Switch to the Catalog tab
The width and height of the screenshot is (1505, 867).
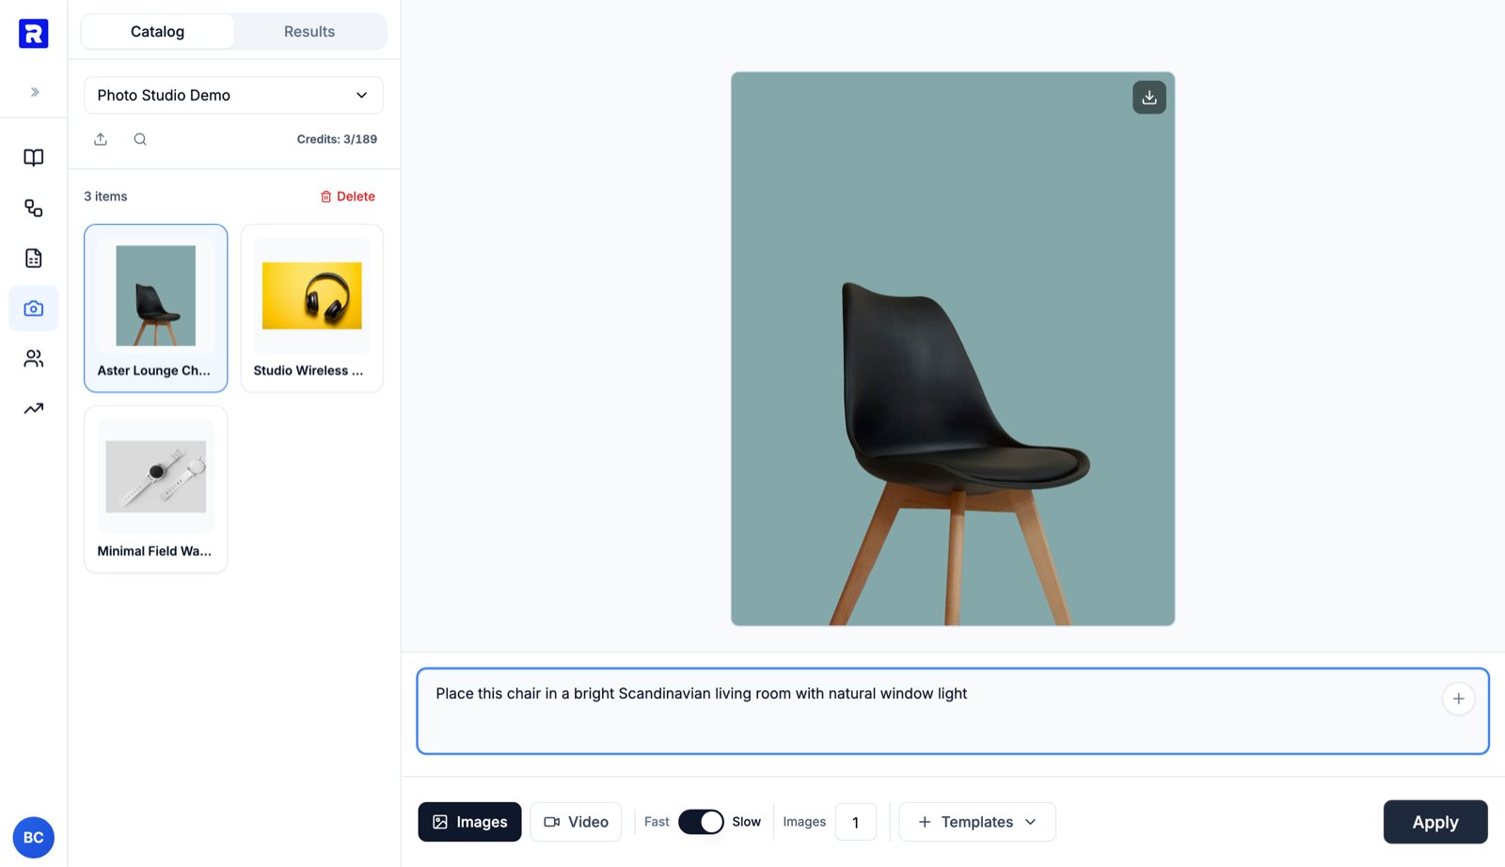coord(157,31)
